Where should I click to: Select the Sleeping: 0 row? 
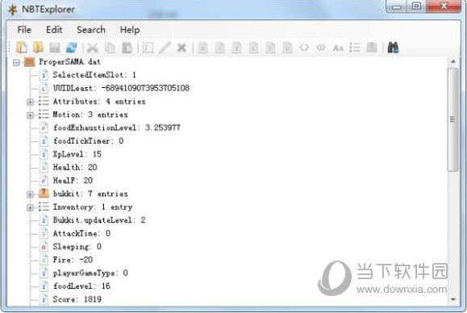(77, 247)
